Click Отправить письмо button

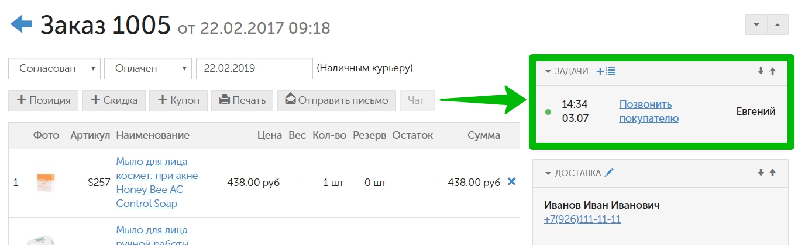point(336,100)
